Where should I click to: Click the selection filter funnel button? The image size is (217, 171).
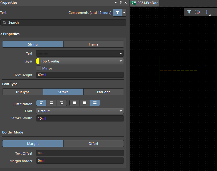[x=117, y=13]
